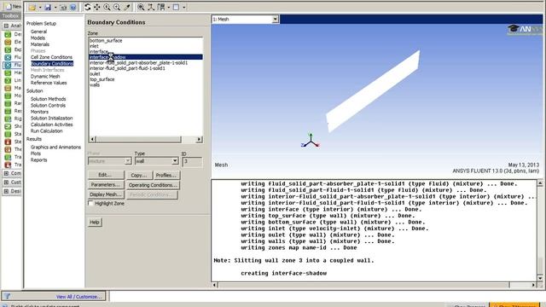Click the camera Save Picture icon

(63, 8)
